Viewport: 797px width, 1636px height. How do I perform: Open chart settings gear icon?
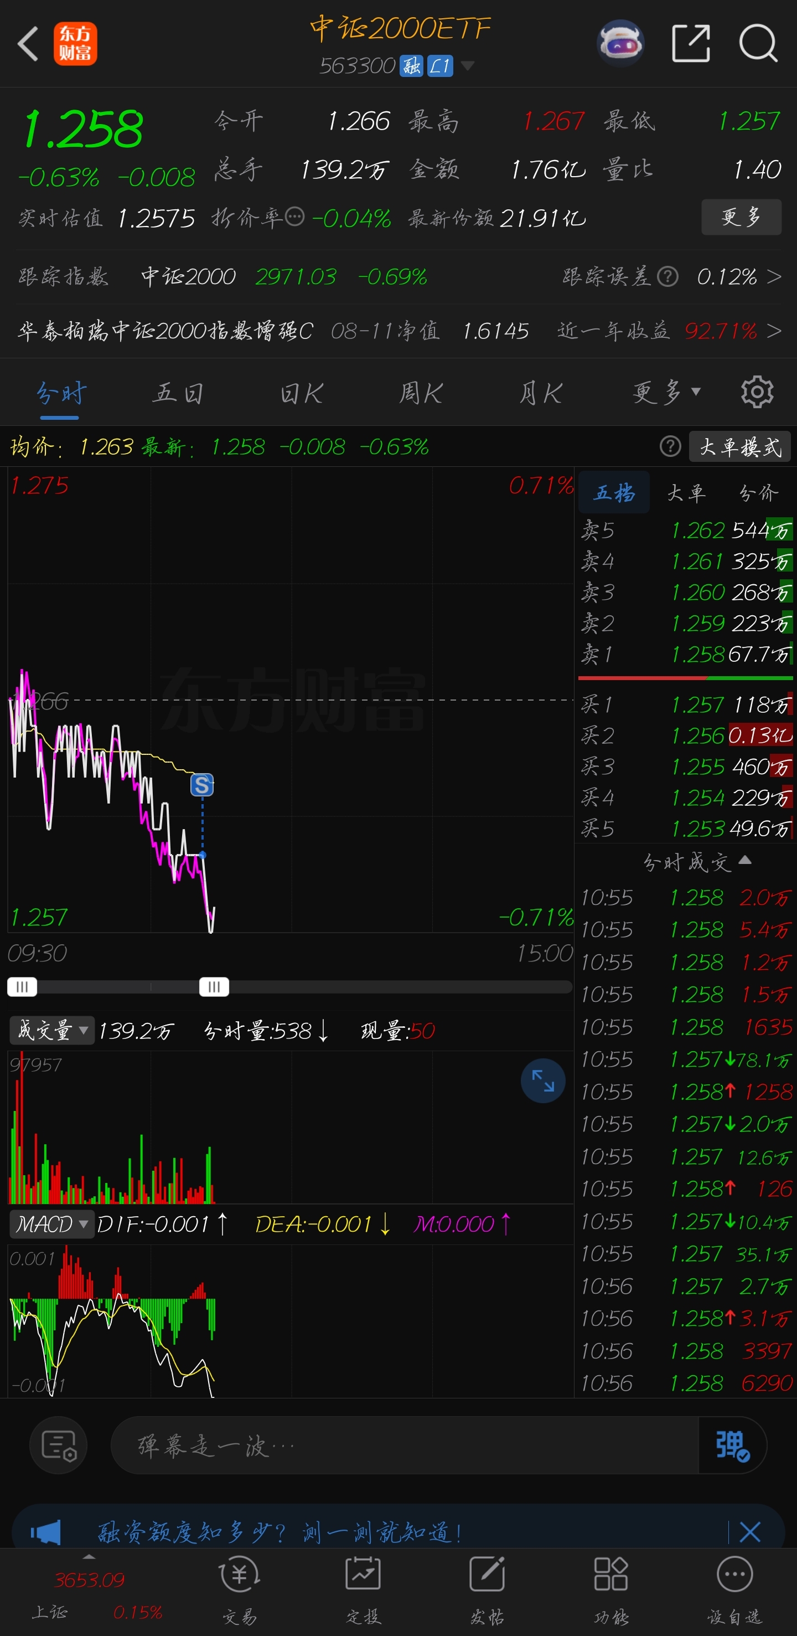pos(757,392)
